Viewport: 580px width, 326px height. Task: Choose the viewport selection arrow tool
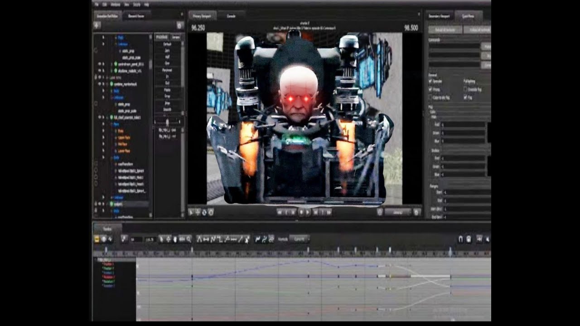point(192,212)
